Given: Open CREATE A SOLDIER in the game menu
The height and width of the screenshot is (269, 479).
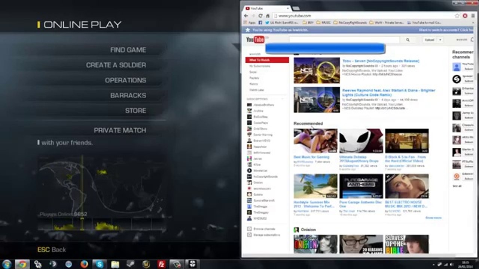Looking at the screenshot, I should click(116, 65).
